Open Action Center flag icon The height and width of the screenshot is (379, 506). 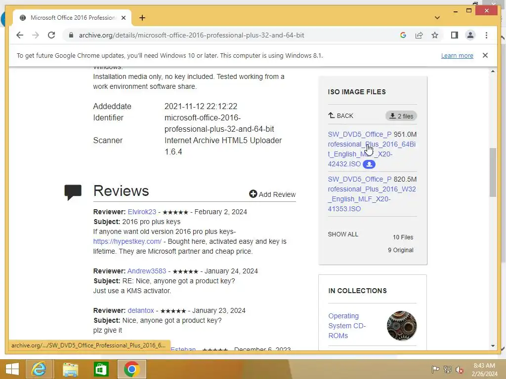pos(435,370)
